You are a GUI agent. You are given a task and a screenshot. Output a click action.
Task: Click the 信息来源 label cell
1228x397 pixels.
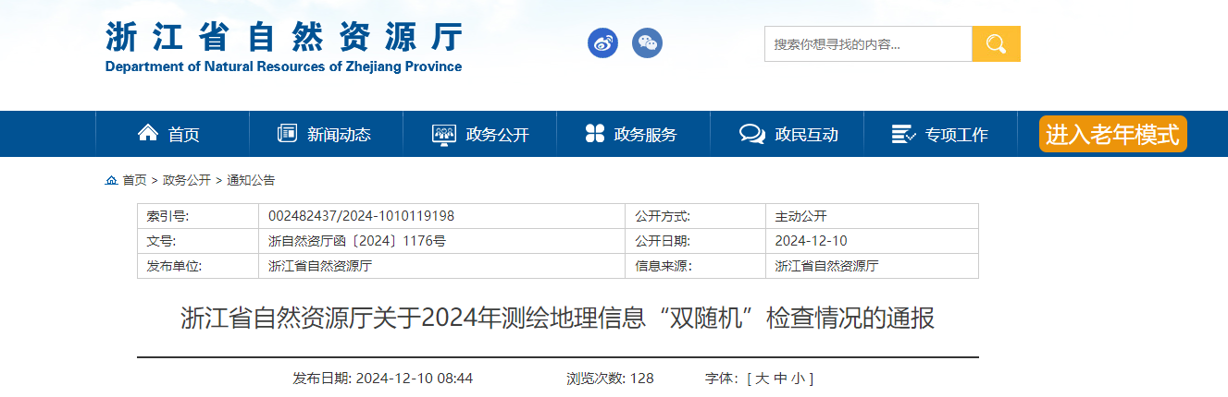[x=695, y=266]
